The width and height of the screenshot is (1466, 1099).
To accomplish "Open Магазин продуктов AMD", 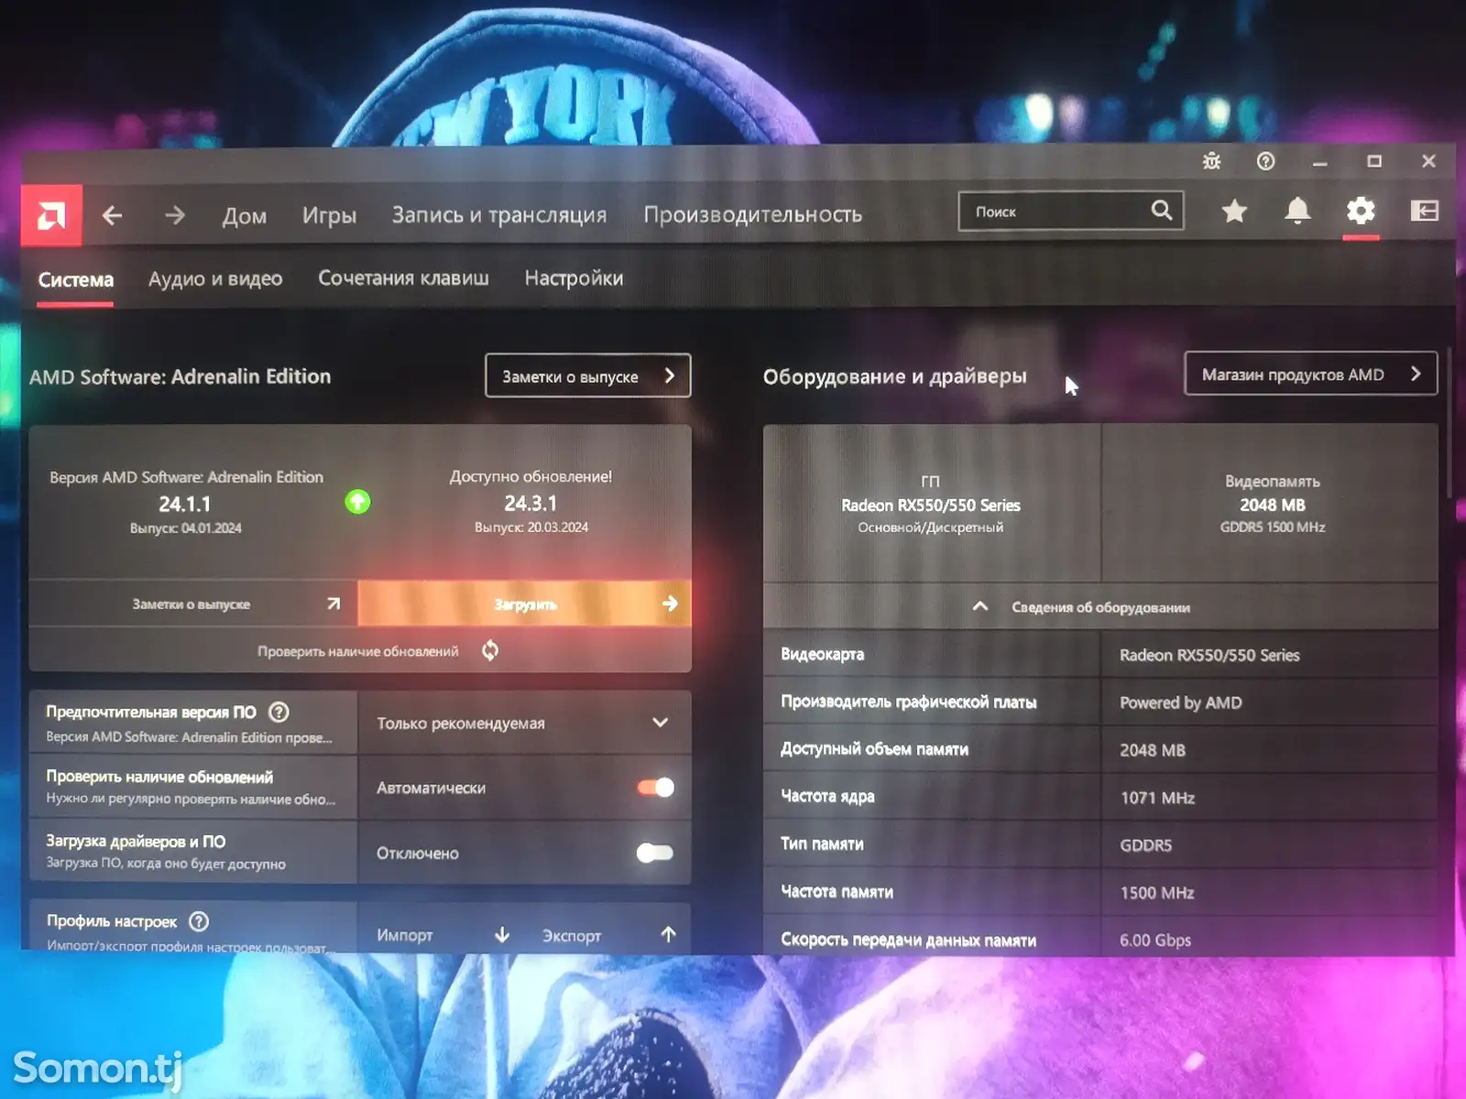I will click(x=1310, y=374).
